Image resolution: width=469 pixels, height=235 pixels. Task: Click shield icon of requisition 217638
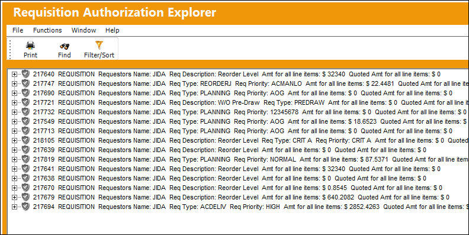(25, 178)
